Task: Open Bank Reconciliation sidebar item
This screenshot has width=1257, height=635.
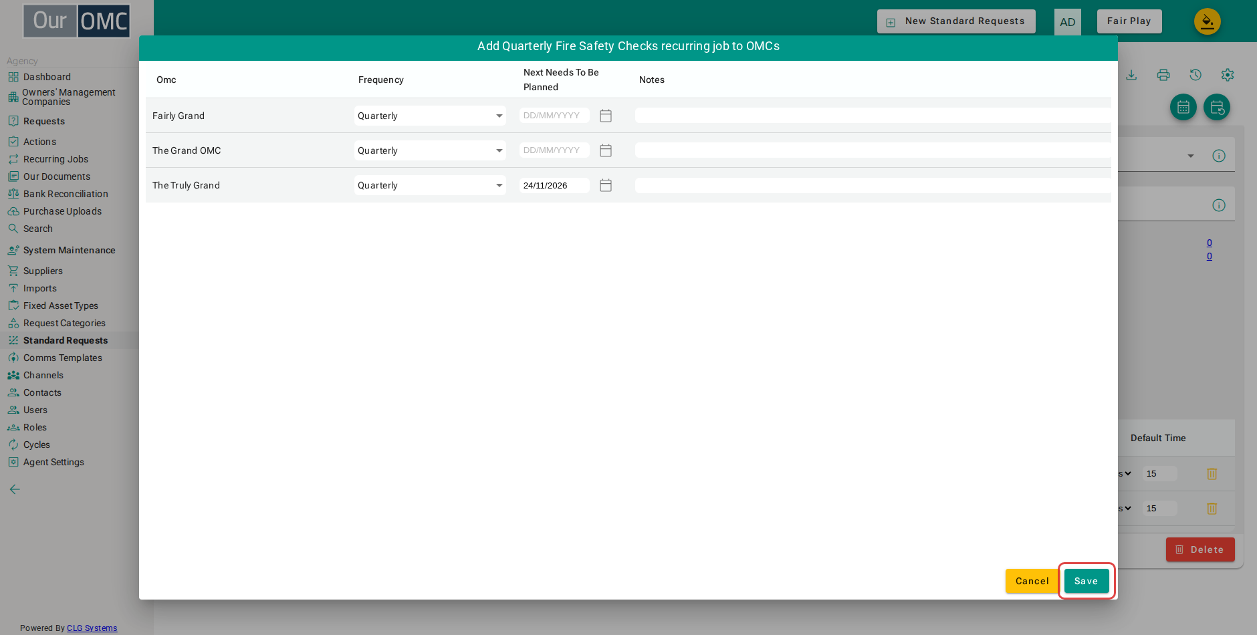Action: click(66, 194)
